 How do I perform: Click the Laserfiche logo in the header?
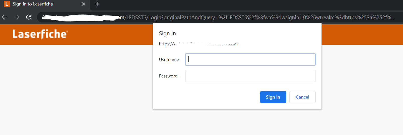point(40,34)
